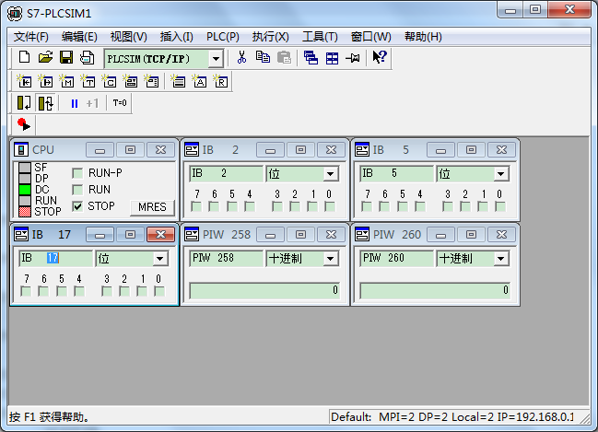Click the PIW 260 value field
Image resolution: width=598 pixels, height=432 pixels.
coord(435,290)
